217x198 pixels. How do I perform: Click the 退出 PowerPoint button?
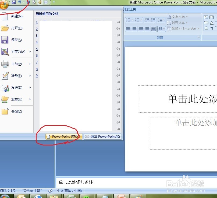(102, 136)
